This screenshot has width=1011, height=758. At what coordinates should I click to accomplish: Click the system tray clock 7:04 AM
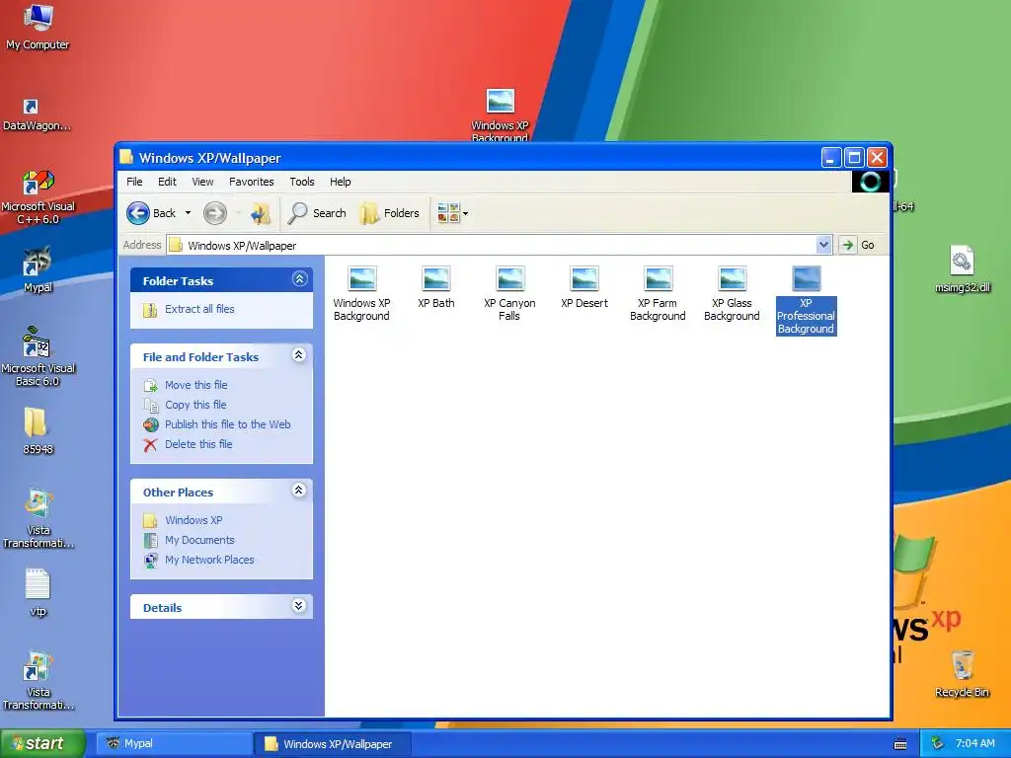click(x=974, y=744)
